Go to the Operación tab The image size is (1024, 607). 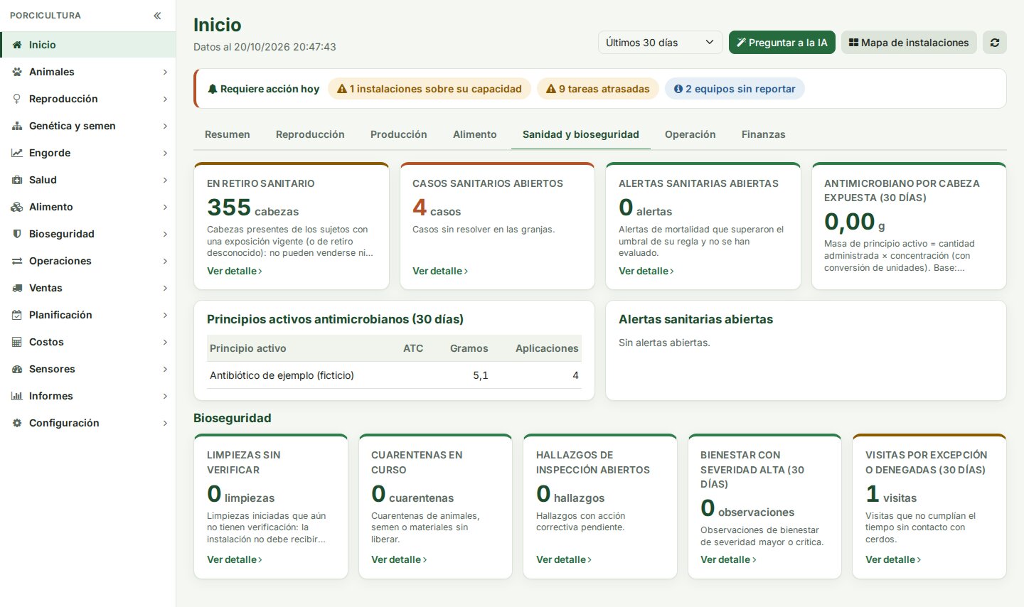pos(690,134)
